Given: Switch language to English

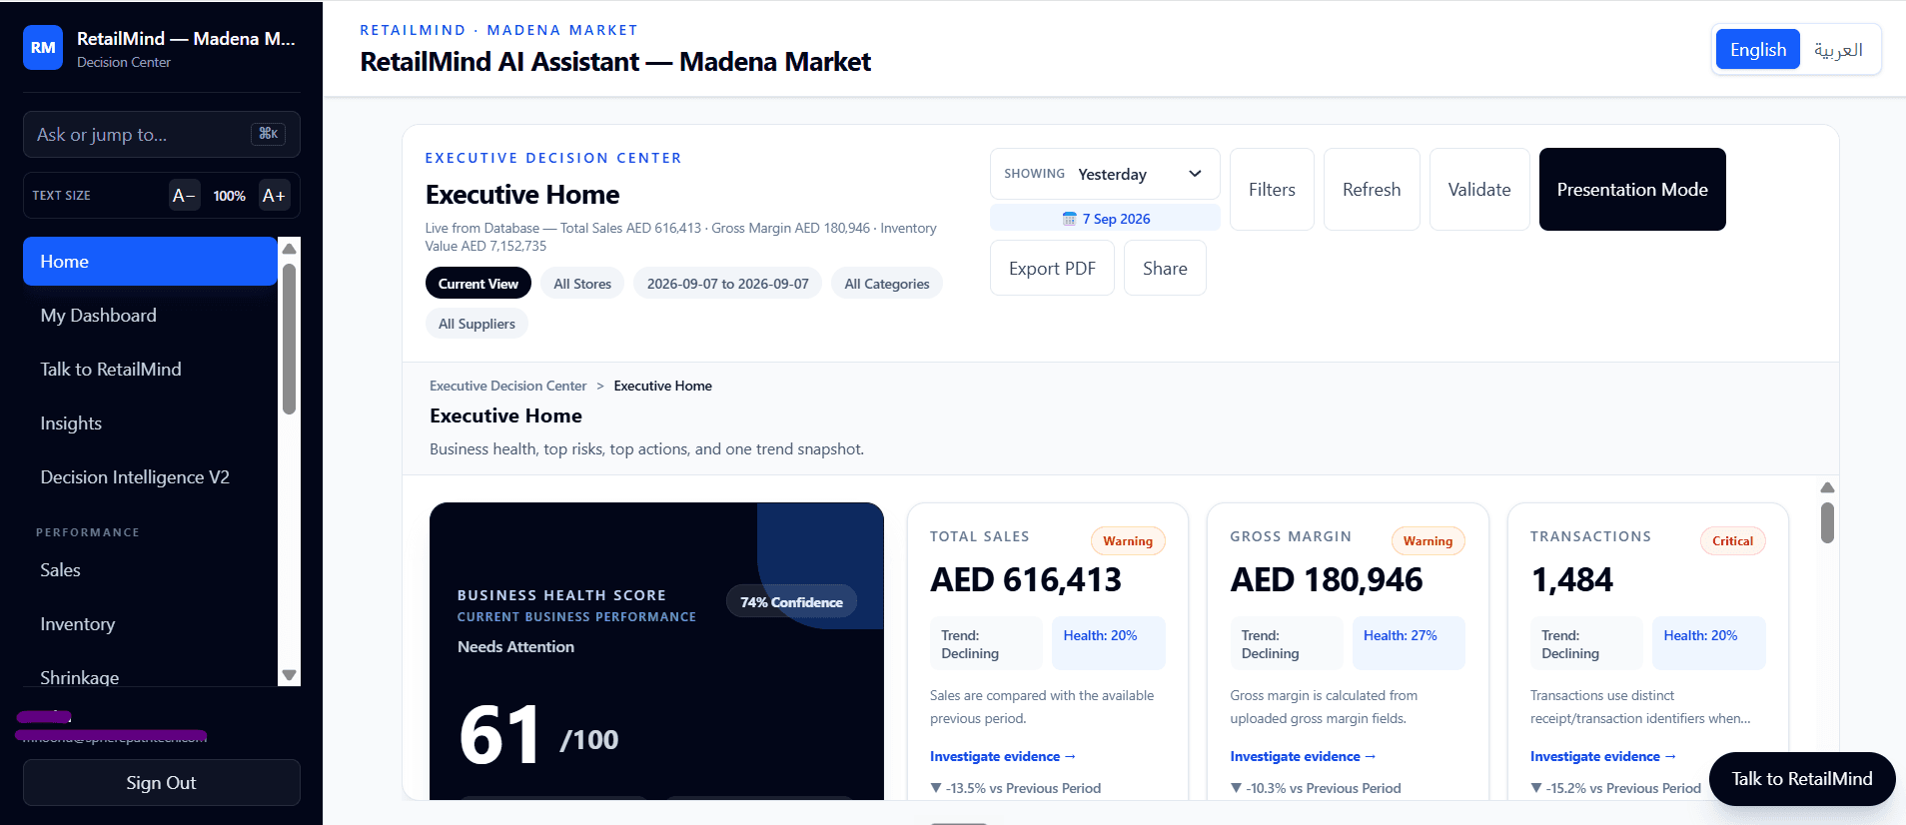Looking at the screenshot, I should point(1757,50).
